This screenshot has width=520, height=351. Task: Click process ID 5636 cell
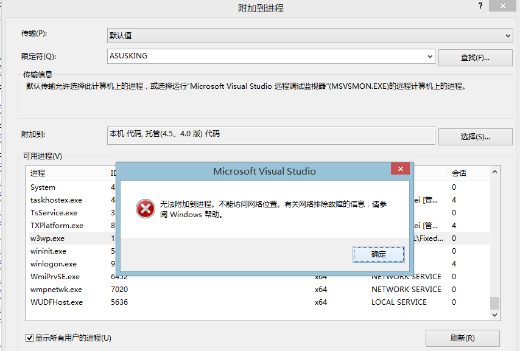point(119,302)
